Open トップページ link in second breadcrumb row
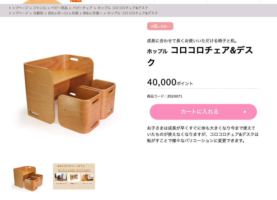 click(18, 13)
